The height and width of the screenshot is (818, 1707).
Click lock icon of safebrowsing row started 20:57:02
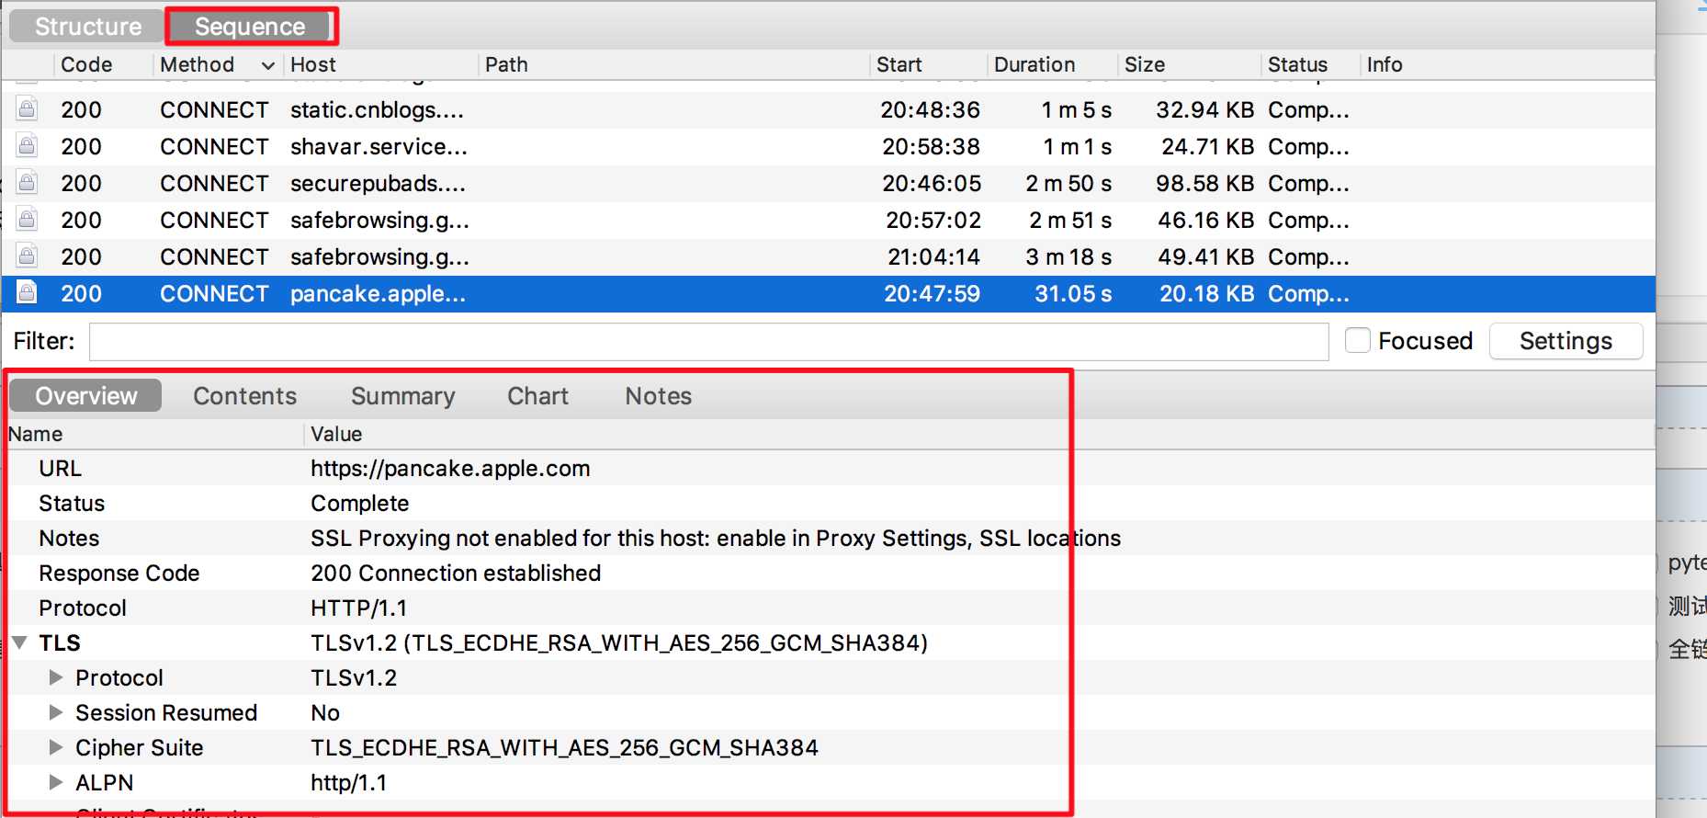coord(27,220)
